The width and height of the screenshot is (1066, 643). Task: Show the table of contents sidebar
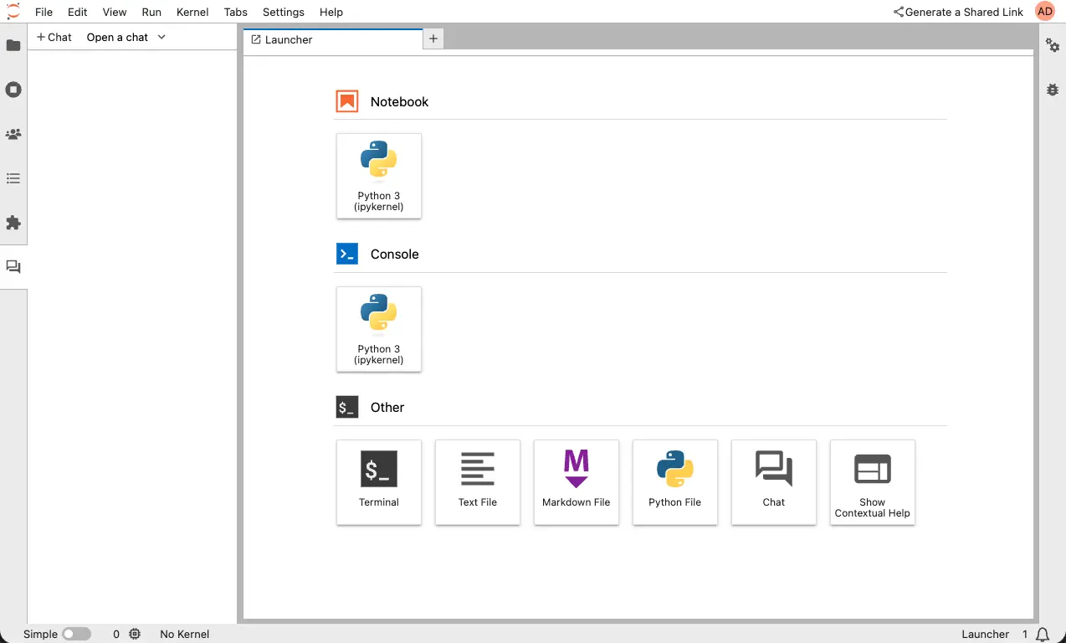tap(13, 178)
